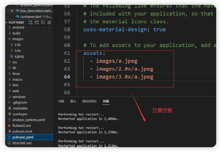Click line number 64 in the editor gutter

(x=67, y=77)
